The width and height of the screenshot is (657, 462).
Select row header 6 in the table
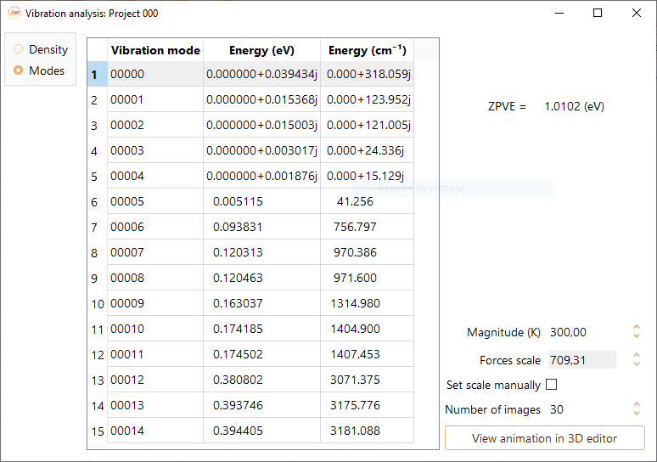coord(98,201)
